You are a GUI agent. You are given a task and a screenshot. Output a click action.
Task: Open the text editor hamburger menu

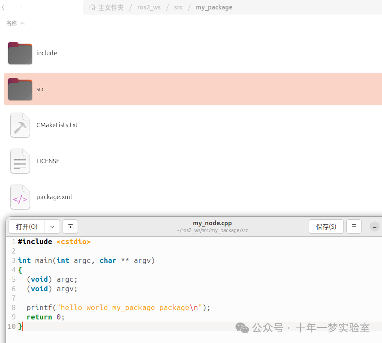(x=354, y=227)
